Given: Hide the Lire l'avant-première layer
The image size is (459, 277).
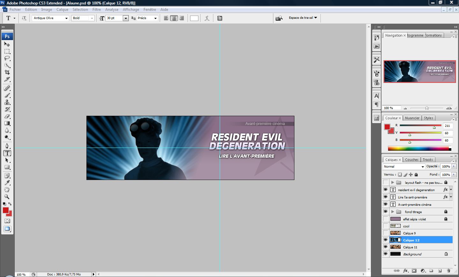Looking at the screenshot, I should point(385,197).
